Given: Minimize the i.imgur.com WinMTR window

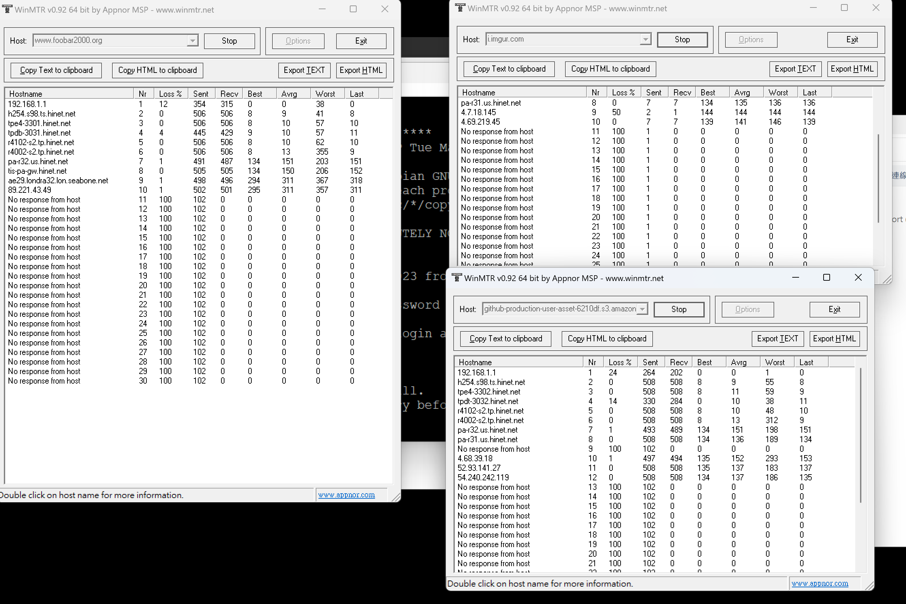Looking at the screenshot, I should coord(813,8).
